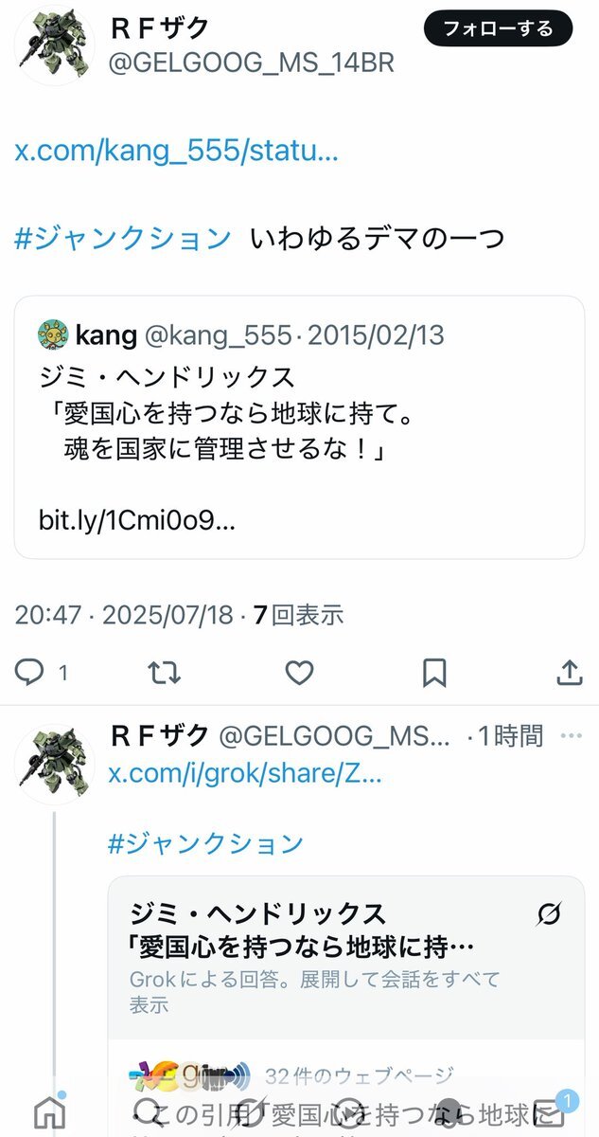Open more options three dots on reply
This screenshot has height=1137, width=599.
(x=571, y=735)
